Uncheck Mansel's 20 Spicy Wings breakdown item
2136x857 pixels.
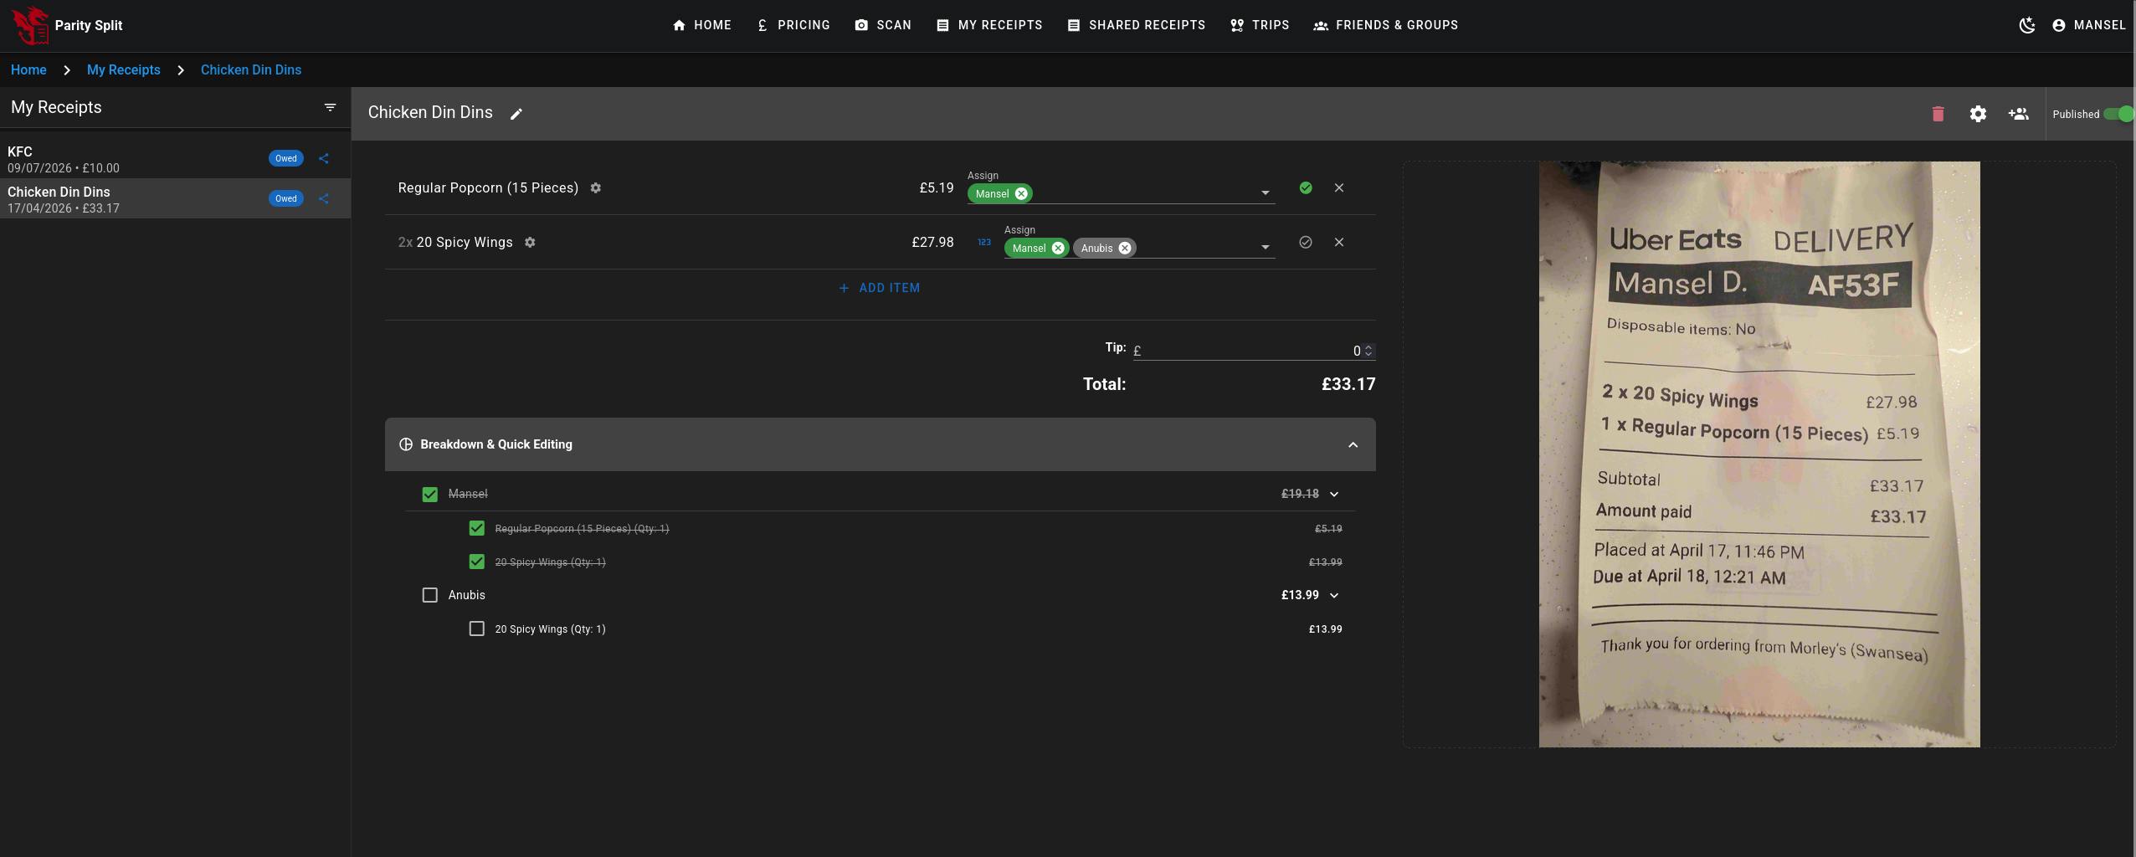(477, 562)
